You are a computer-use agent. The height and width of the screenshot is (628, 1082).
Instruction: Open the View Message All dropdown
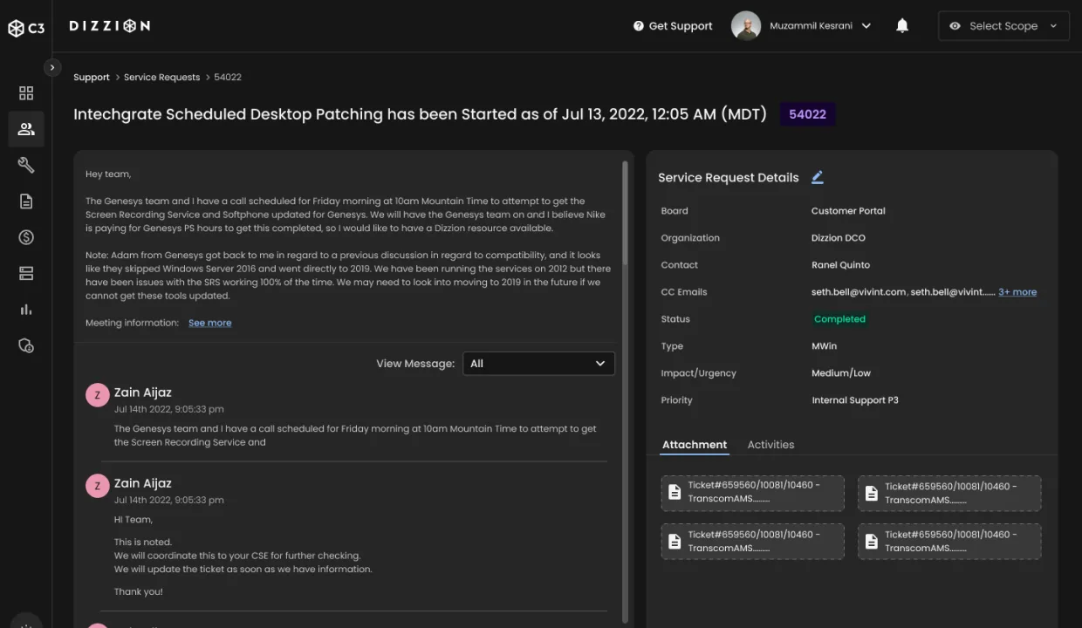coord(538,364)
